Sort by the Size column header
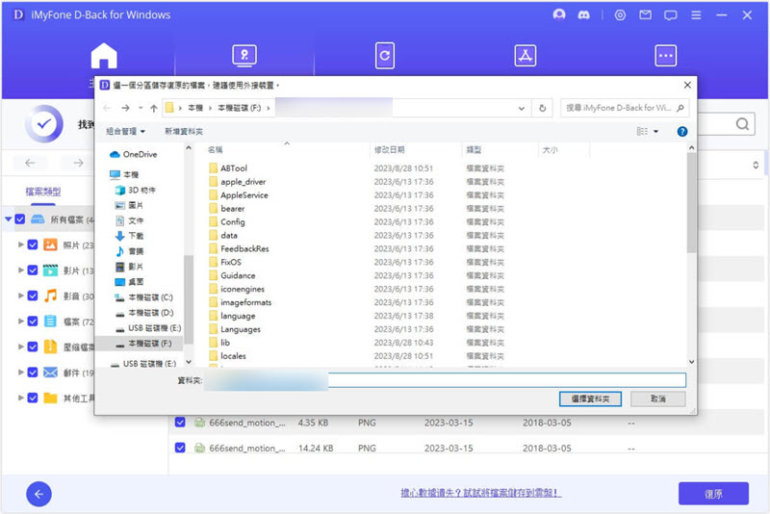 pyautogui.click(x=550, y=150)
